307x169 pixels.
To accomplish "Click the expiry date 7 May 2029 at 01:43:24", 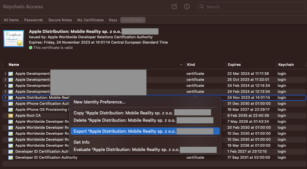I will coord(248,121).
